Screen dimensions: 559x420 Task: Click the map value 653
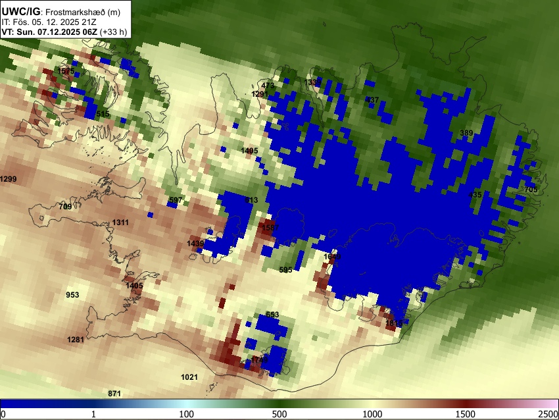coord(272,315)
